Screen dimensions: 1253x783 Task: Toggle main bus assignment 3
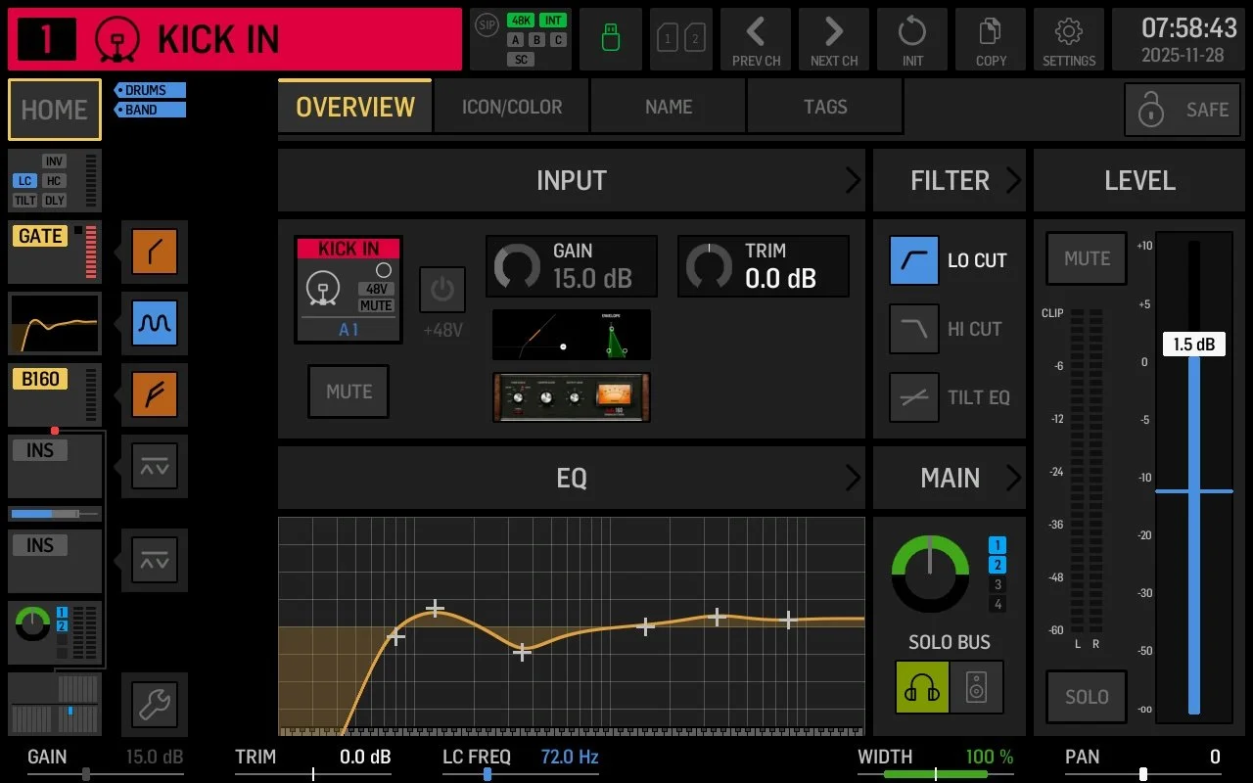998,584
